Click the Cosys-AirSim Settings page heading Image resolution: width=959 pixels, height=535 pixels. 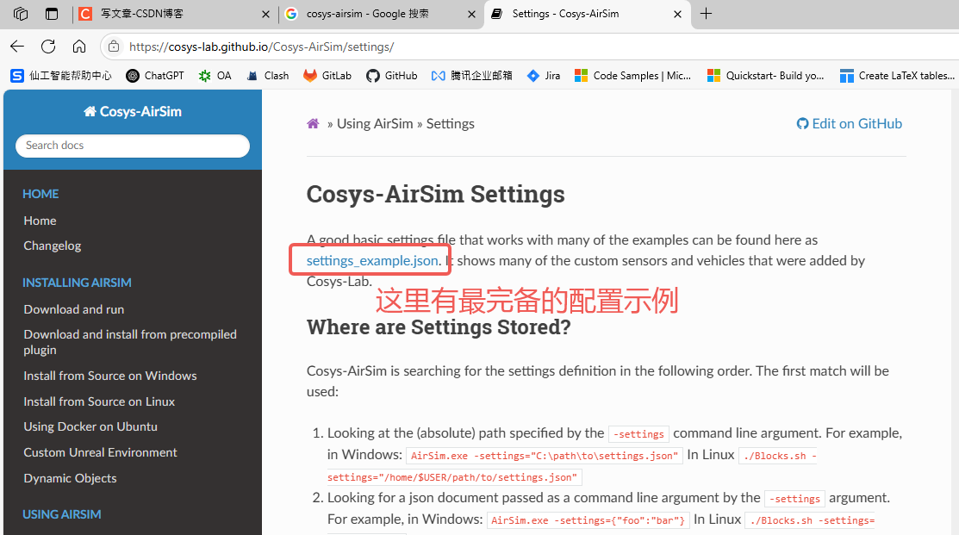click(x=435, y=195)
